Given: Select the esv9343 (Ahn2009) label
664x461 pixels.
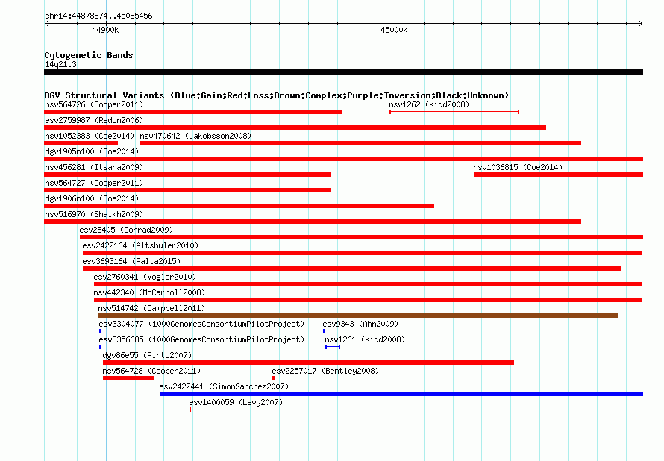Looking at the screenshot, I should point(360,324).
